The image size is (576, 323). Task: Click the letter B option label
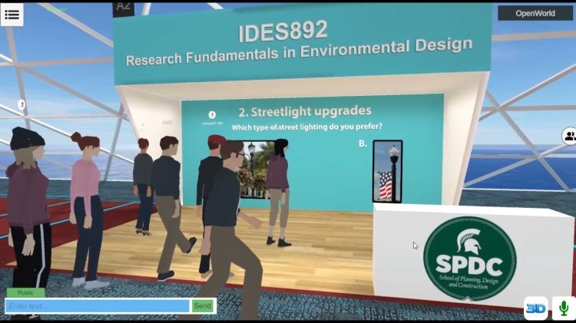362,143
